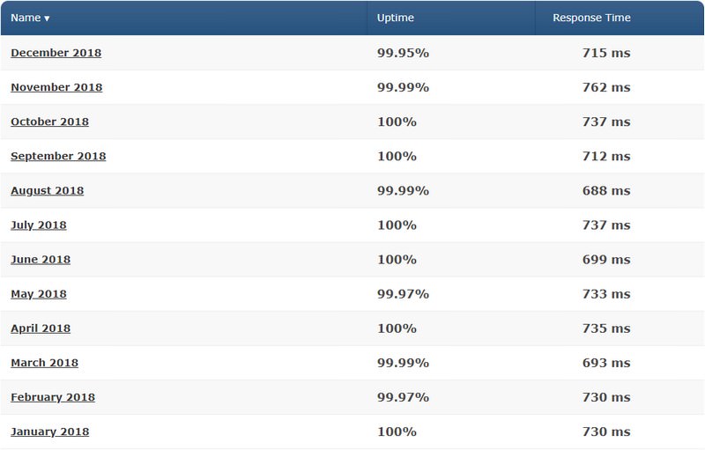
Task: Click the January 2018 link
Action: 50,431
